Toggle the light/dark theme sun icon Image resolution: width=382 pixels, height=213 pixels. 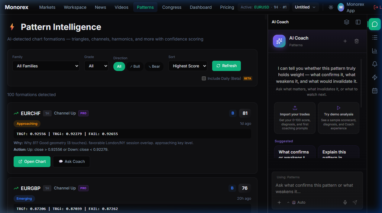tap(331, 7)
